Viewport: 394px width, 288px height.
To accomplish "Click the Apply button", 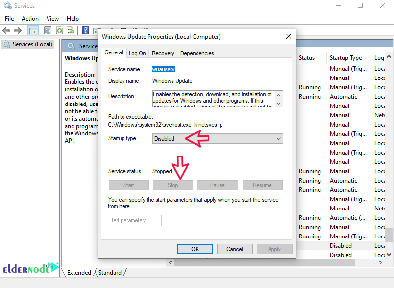I will point(274,249).
